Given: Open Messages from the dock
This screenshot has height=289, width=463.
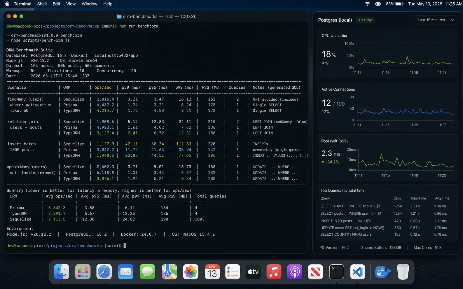Looking at the screenshot, I should [147, 272].
